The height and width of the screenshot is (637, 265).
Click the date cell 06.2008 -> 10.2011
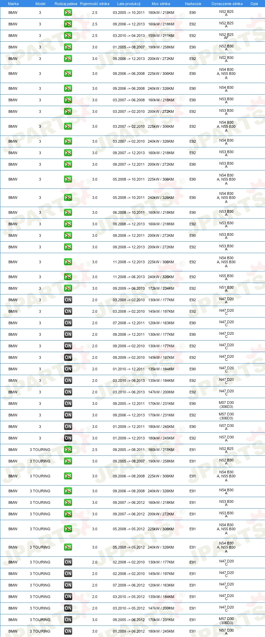129,212
